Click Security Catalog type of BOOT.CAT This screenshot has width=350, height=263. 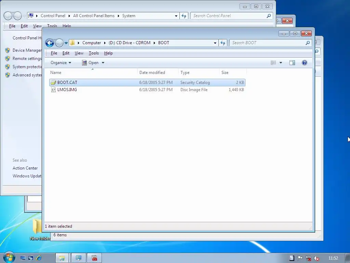point(195,83)
